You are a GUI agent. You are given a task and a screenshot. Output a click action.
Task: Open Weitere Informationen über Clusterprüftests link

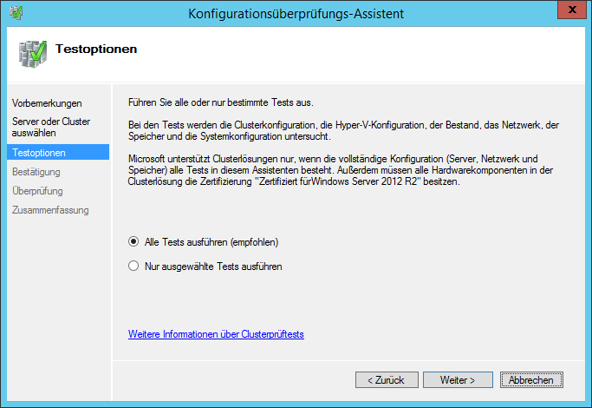point(216,334)
